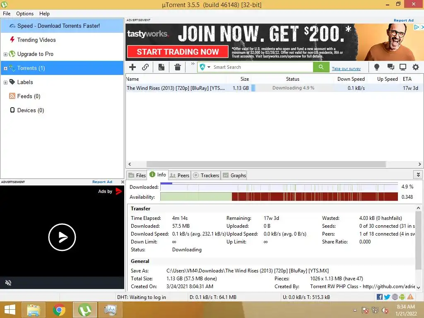Click the Android icon in status bar
Image resolution: width=424 pixels, height=318 pixels.
point(402,297)
